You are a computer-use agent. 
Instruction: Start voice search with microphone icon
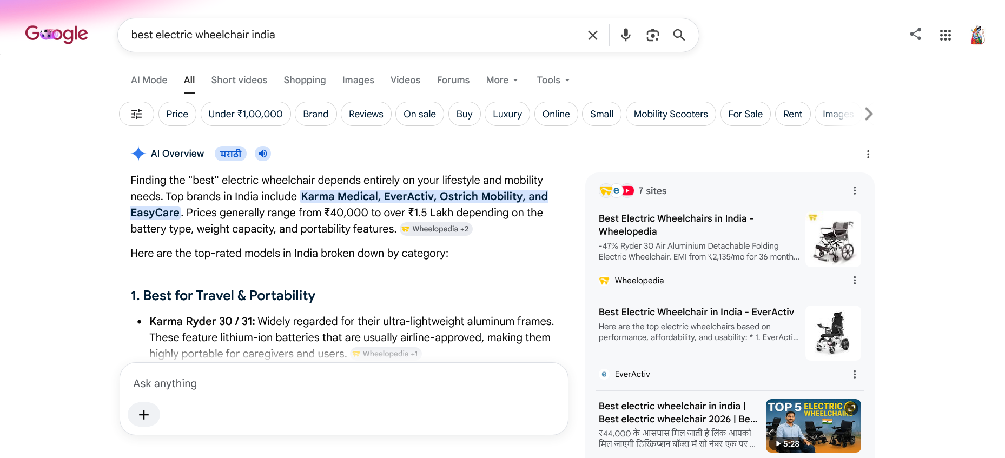626,35
